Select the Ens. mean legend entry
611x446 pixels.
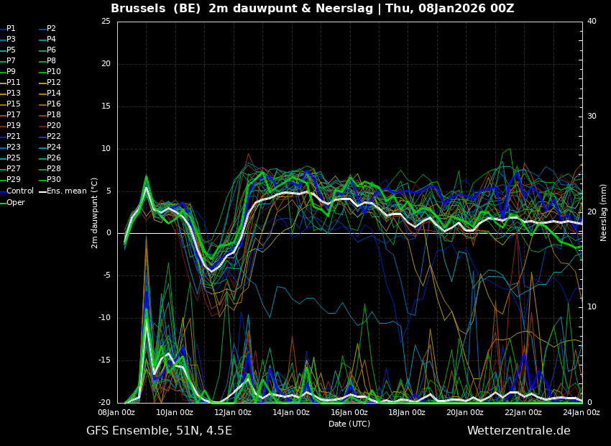pyautogui.click(x=63, y=191)
